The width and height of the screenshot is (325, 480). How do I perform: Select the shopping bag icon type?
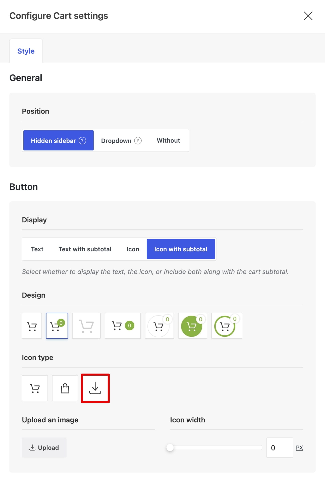point(65,388)
